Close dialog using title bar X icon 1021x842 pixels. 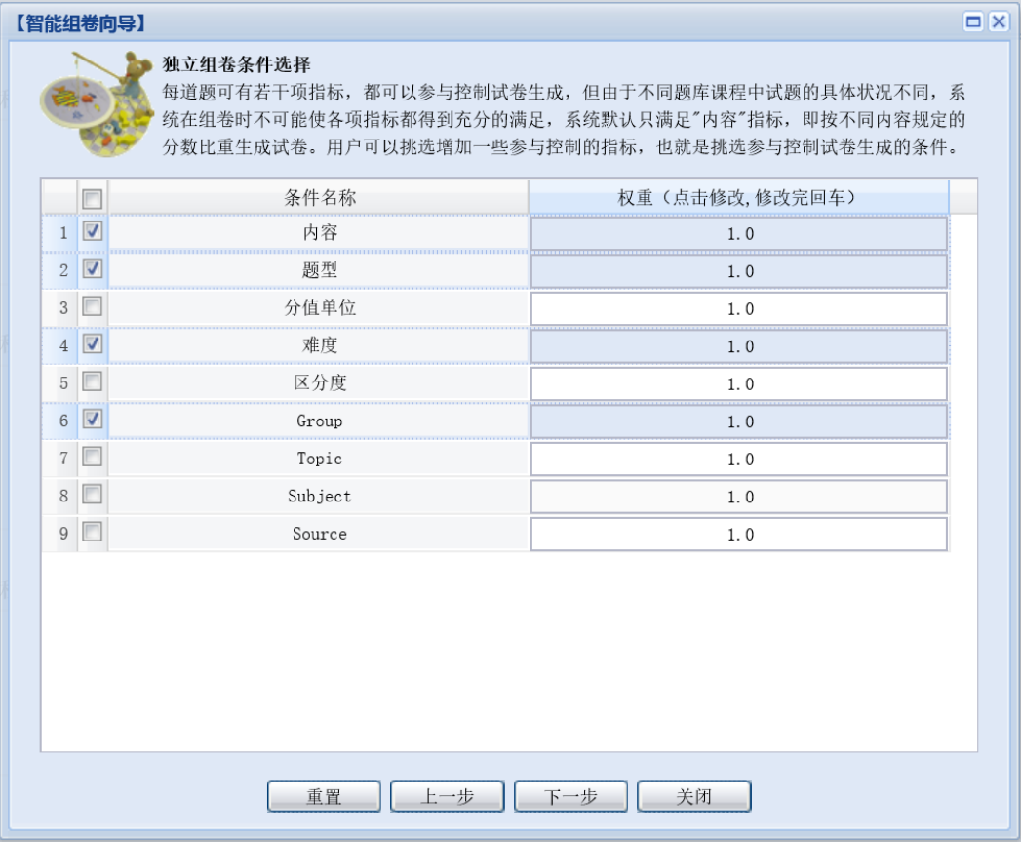pyautogui.click(x=998, y=22)
